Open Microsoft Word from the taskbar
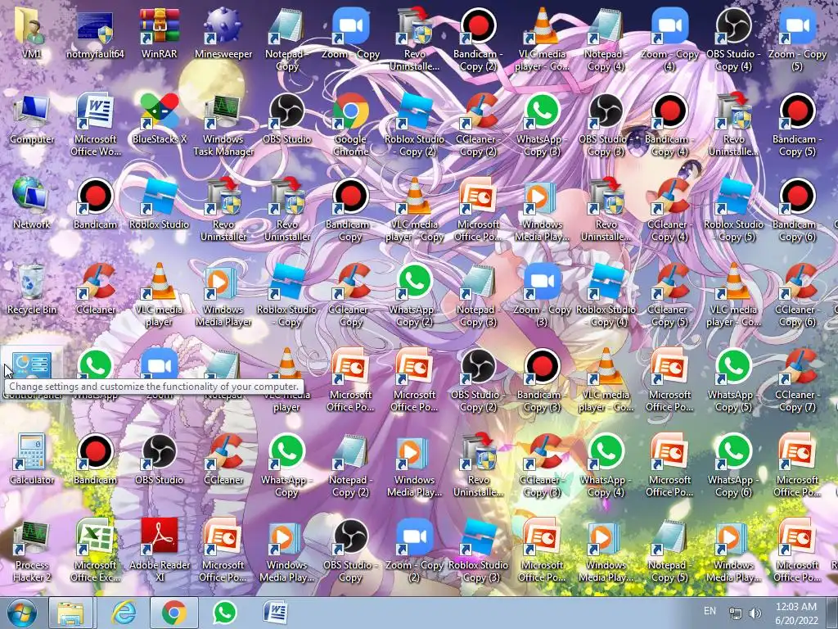This screenshot has height=629, width=838. (x=276, y=613)
